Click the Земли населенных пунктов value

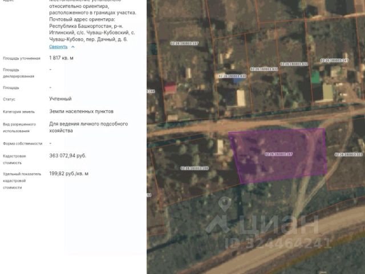coord(81,111)
